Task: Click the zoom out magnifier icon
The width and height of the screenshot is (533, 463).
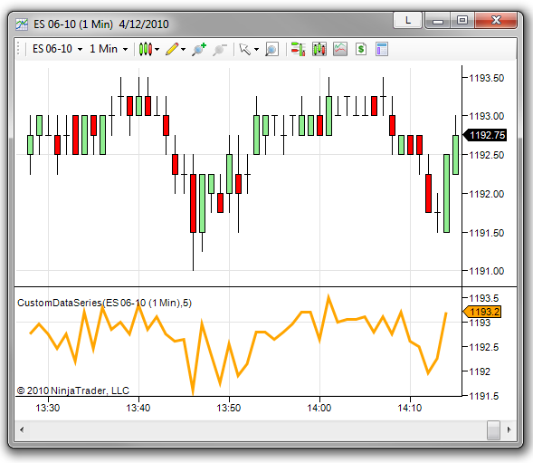Action: point(220,49)
